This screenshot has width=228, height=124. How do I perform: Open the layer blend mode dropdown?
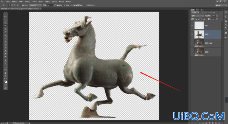pos(197,16)
